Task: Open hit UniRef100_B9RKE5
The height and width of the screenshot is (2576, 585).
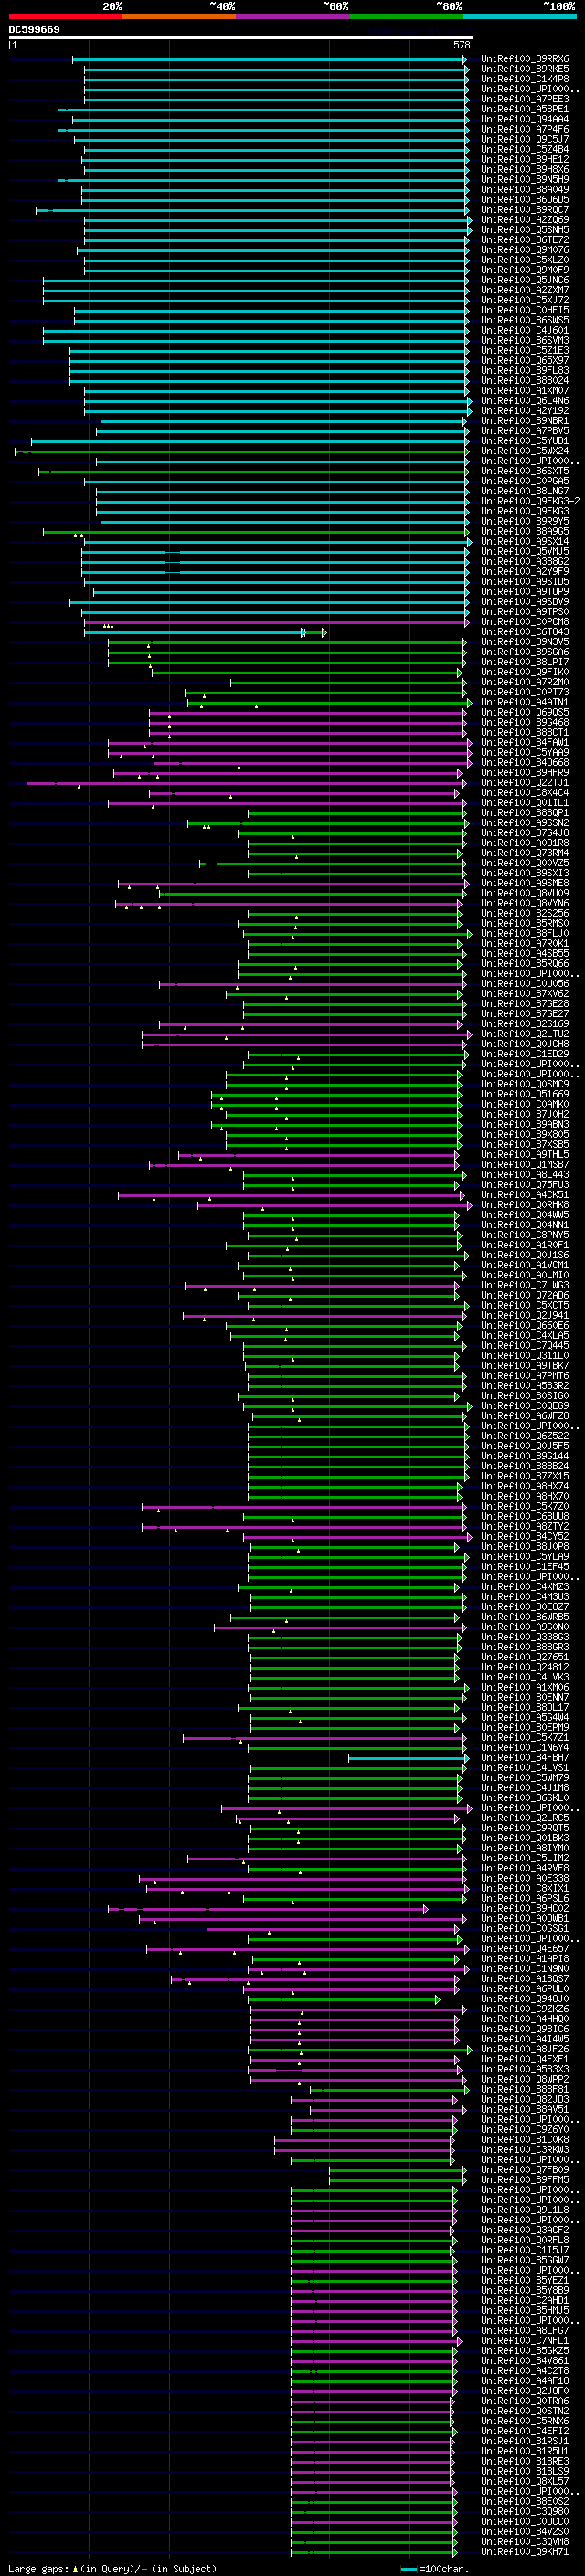Action: [x=524, y=69]
